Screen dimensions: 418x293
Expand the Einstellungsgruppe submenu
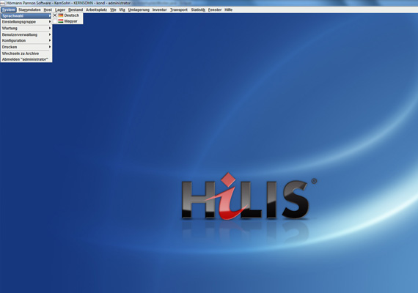coord(26,22)
